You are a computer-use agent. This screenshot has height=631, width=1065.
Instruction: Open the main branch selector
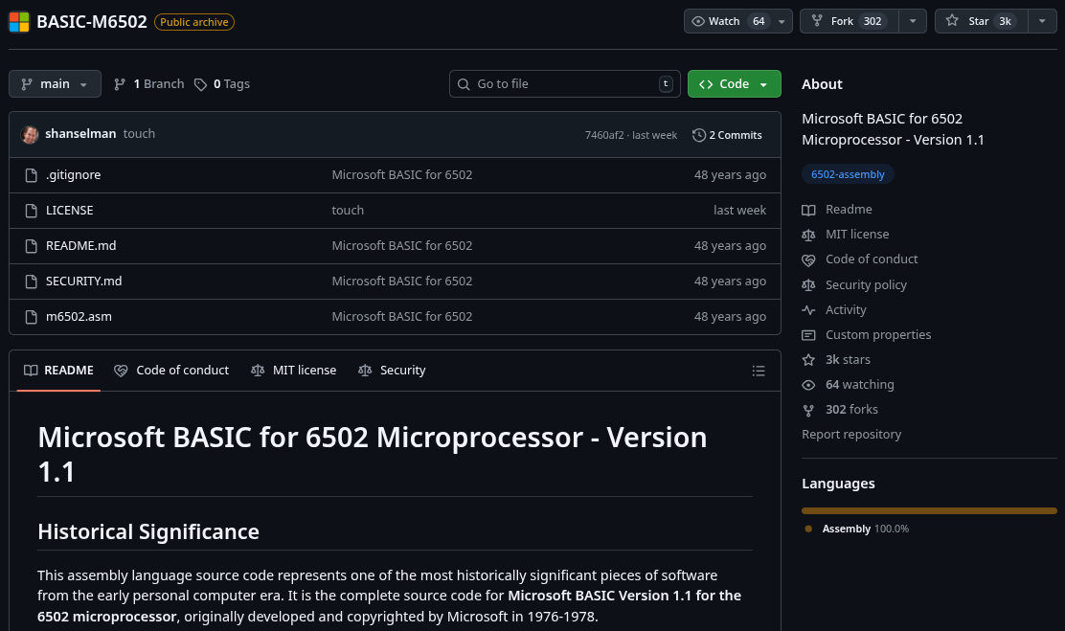pyautogui.click(x=55, y=83)
